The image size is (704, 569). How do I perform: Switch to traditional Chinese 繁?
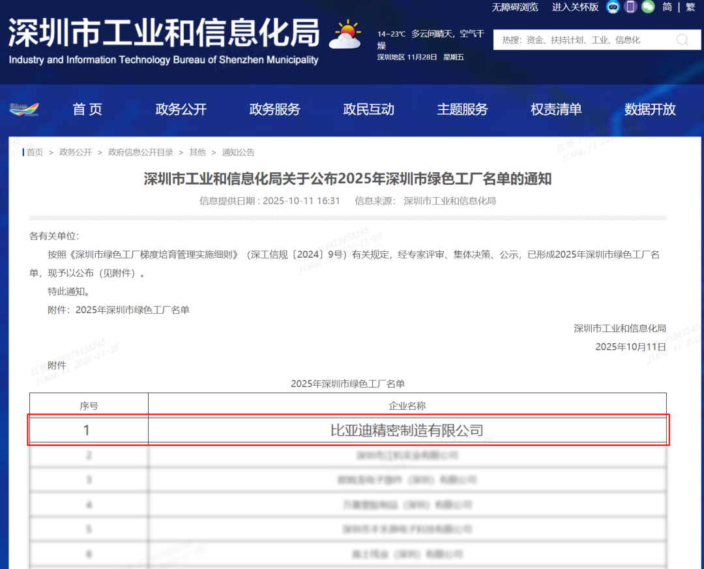[x=690, y=7]
